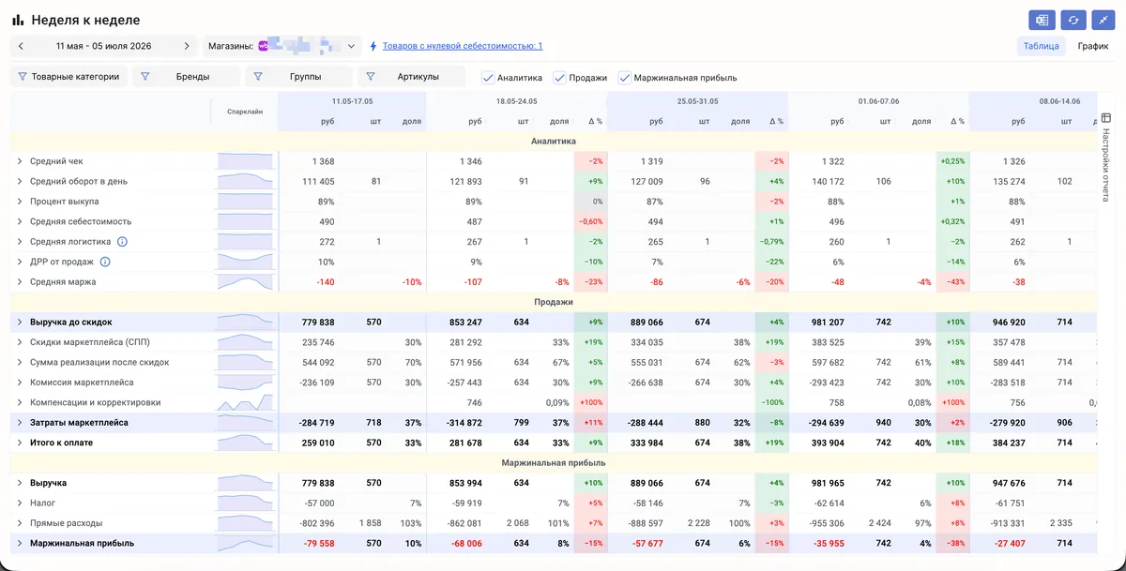This screenshot has width=1126, height=571.
Task: Click the -38% delta in Маржинальная прибыль
Action: tap(952, 543)
